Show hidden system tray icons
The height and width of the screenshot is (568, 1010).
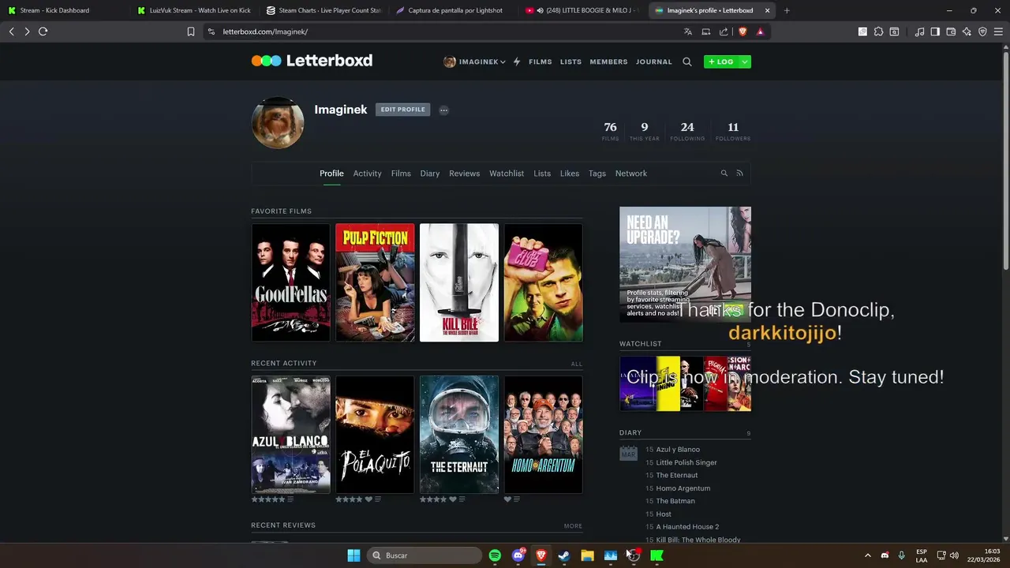click(868, 555)
